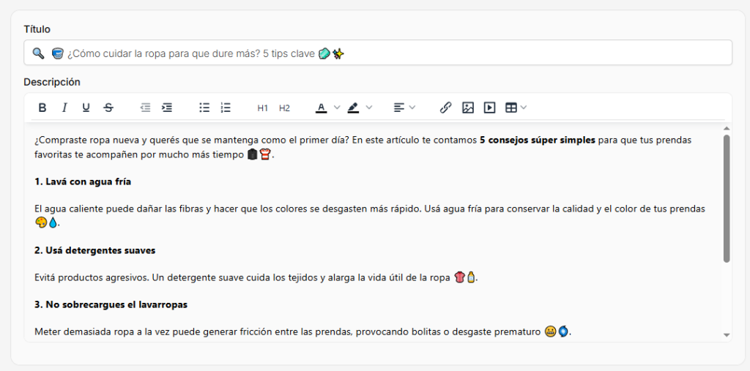Toggle underline formatting

click(86, 108)
